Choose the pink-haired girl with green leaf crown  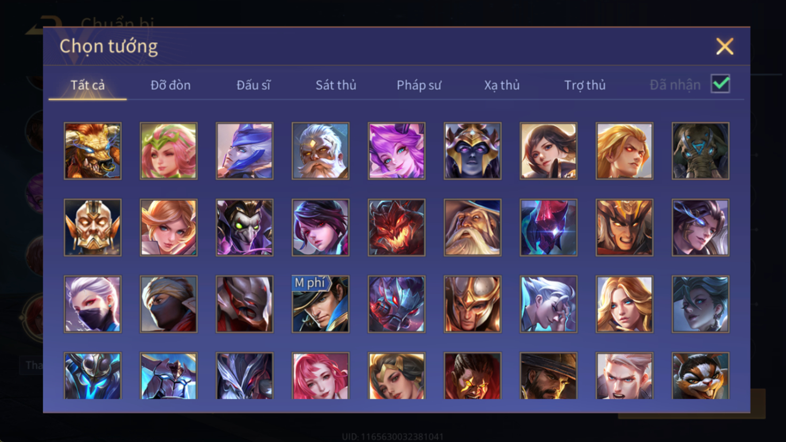click(168, 151)
